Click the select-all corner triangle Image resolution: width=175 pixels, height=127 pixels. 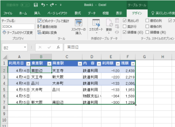[x=5, y=57]
